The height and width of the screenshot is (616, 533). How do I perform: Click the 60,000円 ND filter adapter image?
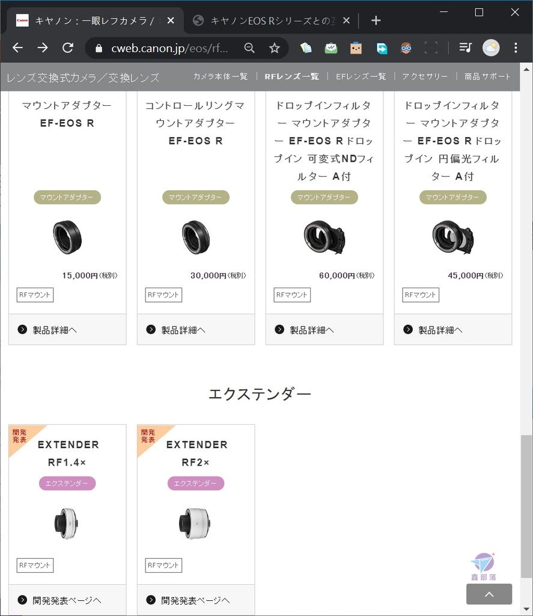coord(324,237)
